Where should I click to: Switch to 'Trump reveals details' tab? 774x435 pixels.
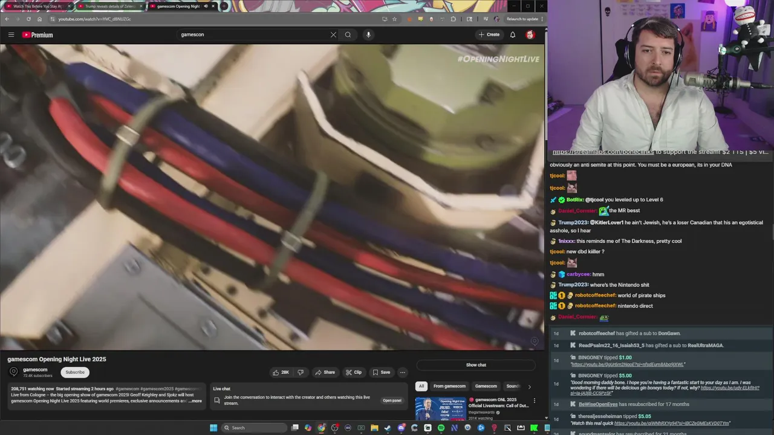pyautogui.click(x=110, y=6)
